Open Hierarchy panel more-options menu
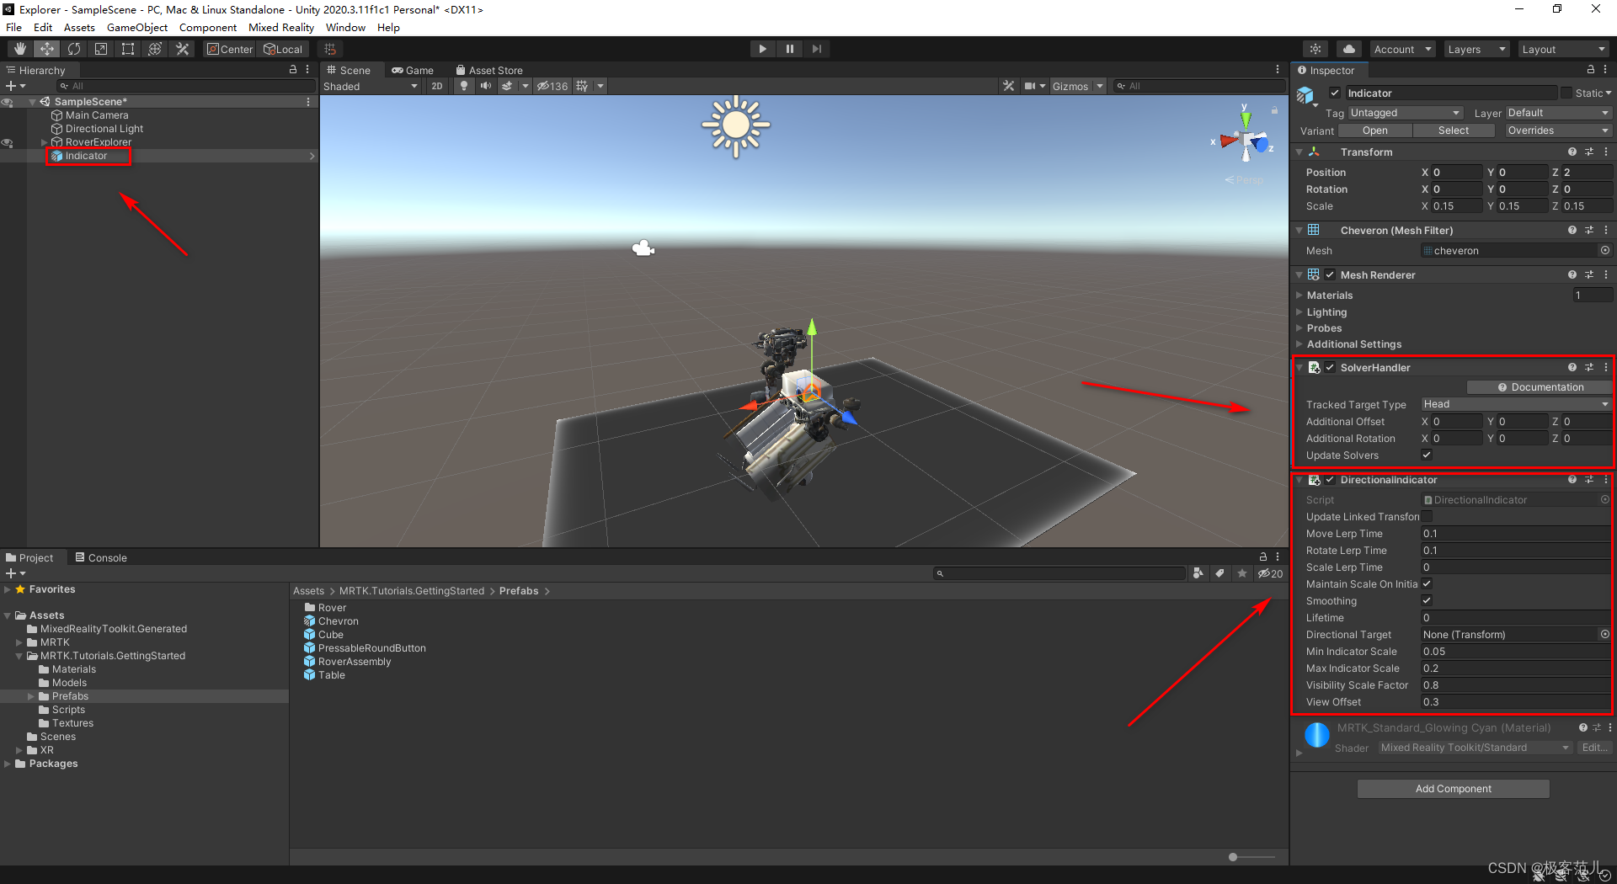The height and width of the screenshot is (884, 1617). click(x=307, y=70)
